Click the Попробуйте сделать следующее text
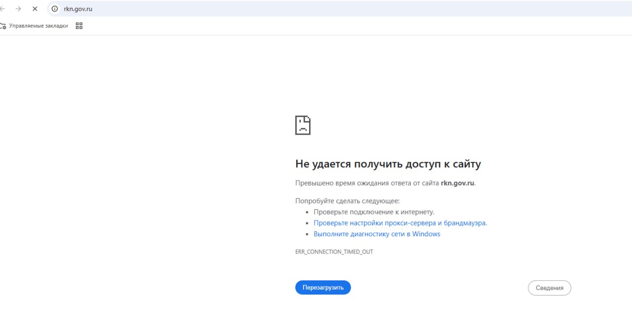 click(x=347, y=201)
